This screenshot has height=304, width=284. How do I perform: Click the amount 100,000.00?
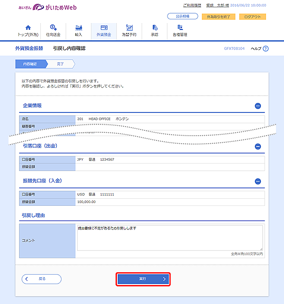coord(87,202)
